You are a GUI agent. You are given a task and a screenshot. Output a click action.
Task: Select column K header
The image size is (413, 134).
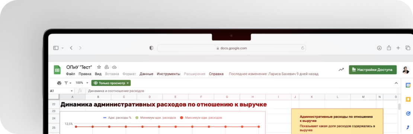[311, 97]
